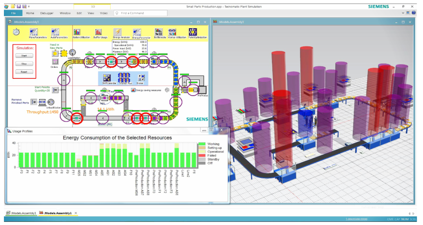Select the four yellow parts icon beside LoadStation

click(x=64, y=53)
